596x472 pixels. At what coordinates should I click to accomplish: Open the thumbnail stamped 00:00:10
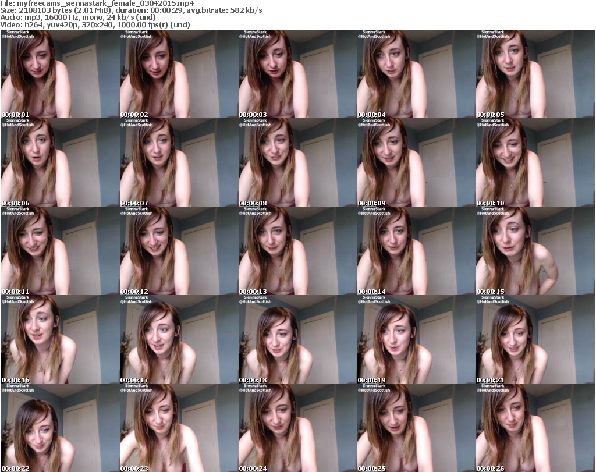point(535,162)
